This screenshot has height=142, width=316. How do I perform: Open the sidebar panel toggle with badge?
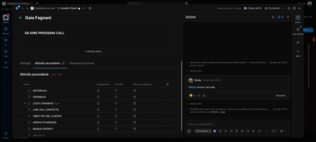click(17, 8)
